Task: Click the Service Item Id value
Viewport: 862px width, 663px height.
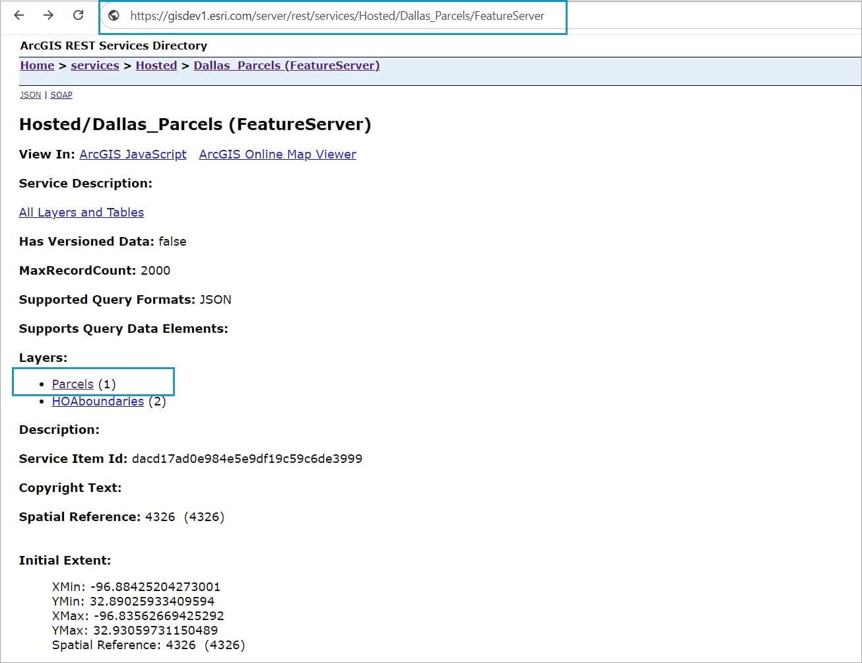Action: tap(247, 459)
